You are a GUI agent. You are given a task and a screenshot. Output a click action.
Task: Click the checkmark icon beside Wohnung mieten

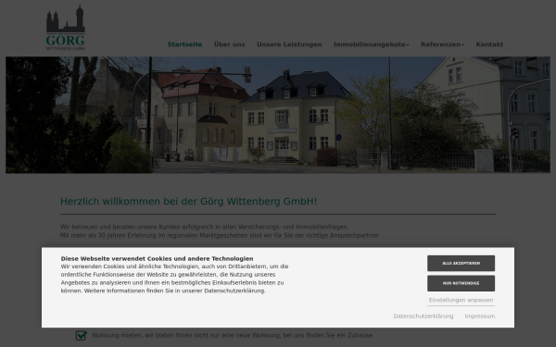82,335
